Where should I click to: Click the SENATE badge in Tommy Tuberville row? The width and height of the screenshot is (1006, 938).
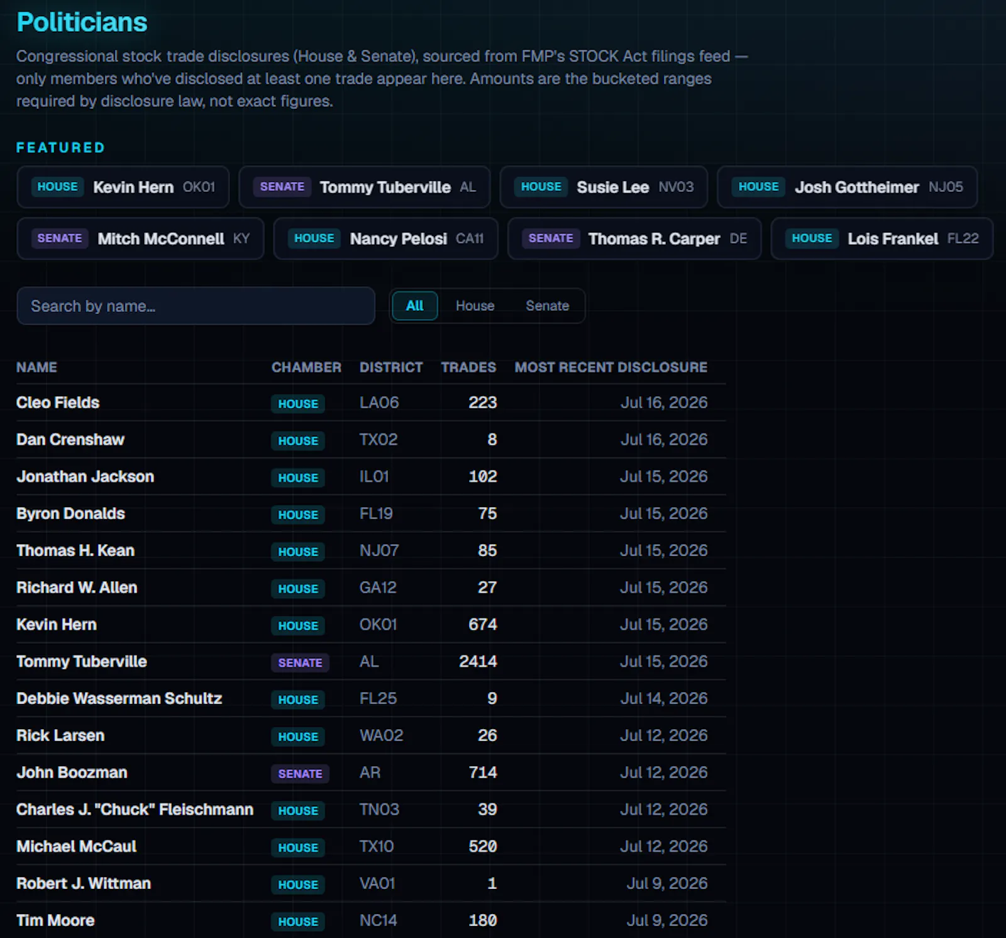(x=300, y=663)
